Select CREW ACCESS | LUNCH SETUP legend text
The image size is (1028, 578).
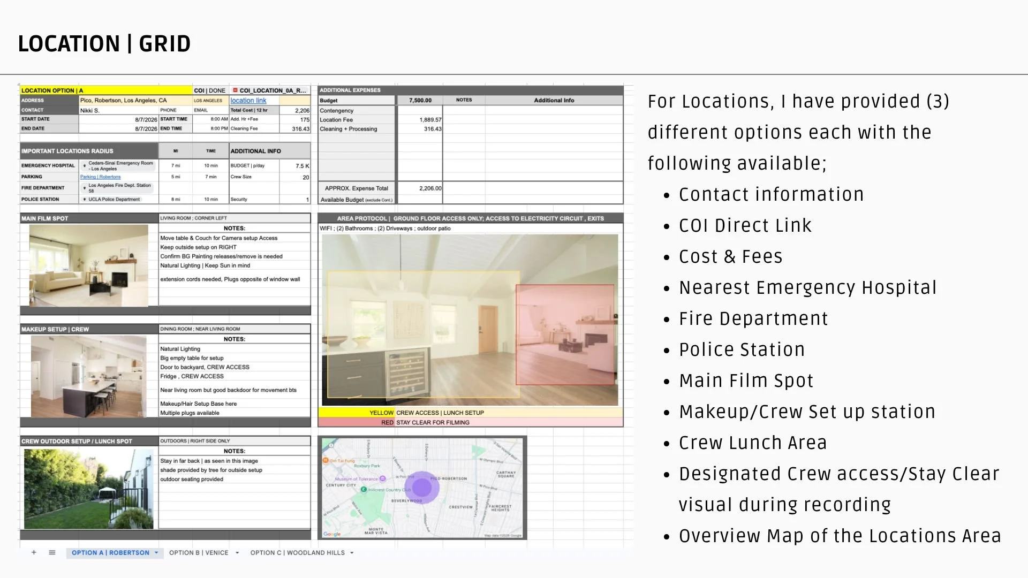click(440, 413)
